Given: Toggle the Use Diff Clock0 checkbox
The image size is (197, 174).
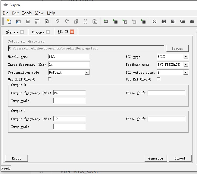Looking at the screenshot, I should (50, 79).
